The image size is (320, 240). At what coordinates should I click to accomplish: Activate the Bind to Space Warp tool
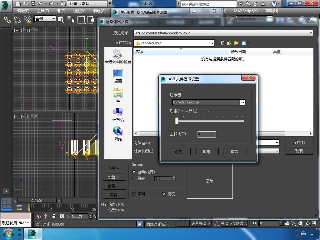coord(27,20)
